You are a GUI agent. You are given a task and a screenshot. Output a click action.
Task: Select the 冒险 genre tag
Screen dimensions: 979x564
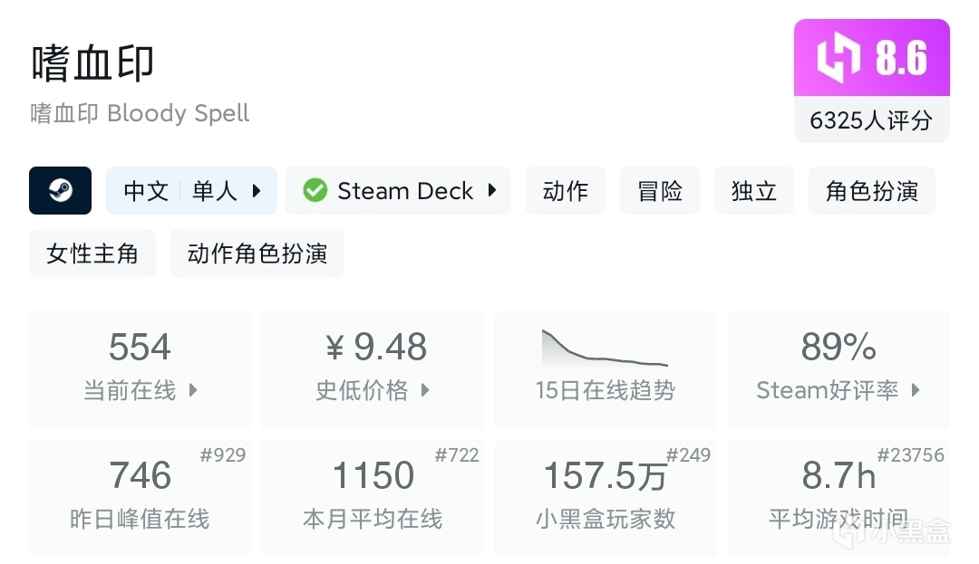(x=660, y=191)
